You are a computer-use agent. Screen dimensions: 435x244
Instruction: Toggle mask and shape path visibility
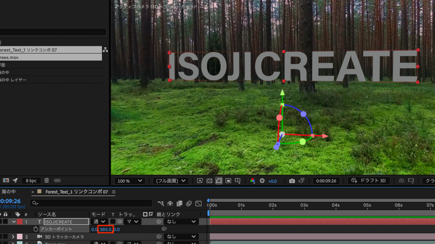point(219,181)
